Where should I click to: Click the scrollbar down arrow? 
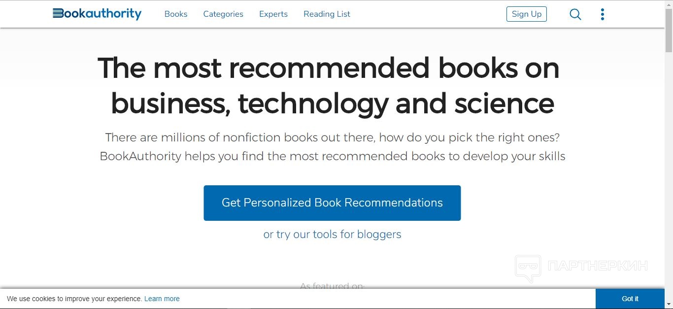[x=669, y=305]
